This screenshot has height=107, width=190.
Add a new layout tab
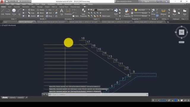26,97
